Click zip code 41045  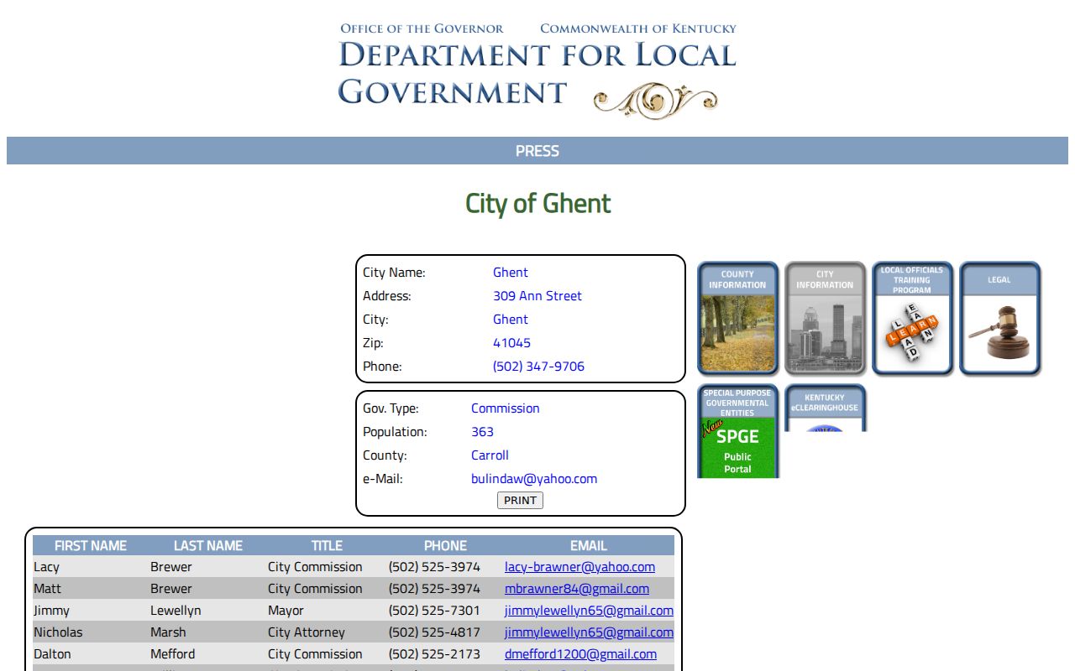511,343
